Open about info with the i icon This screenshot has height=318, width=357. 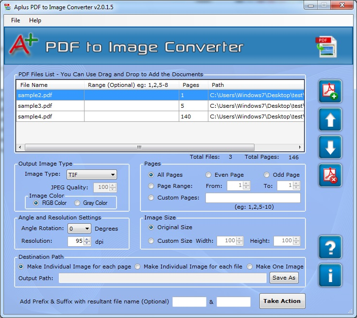[330, 275]
